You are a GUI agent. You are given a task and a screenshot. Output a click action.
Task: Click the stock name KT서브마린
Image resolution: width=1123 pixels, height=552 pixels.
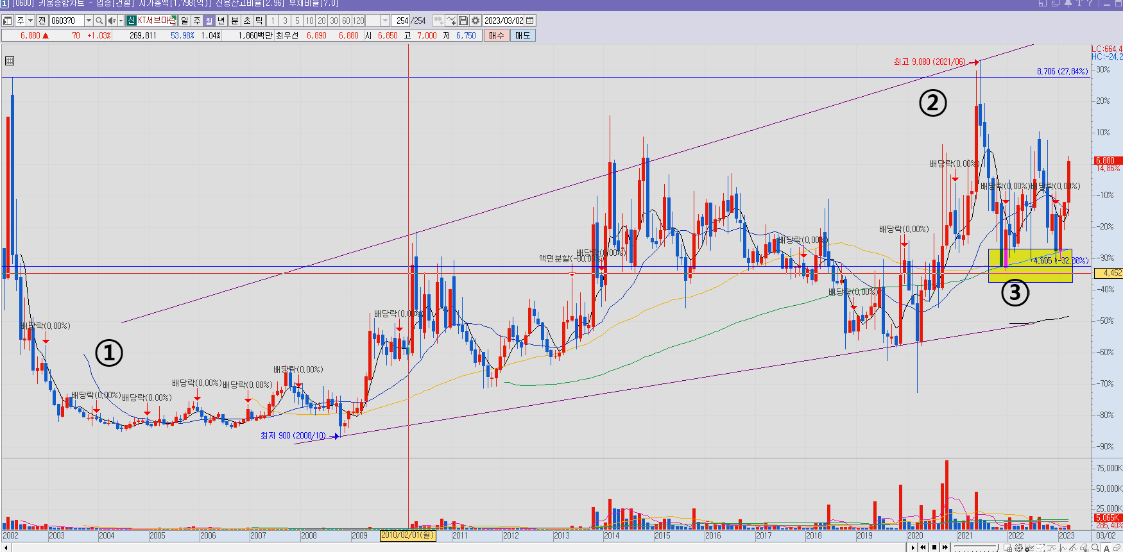point(157,21)
